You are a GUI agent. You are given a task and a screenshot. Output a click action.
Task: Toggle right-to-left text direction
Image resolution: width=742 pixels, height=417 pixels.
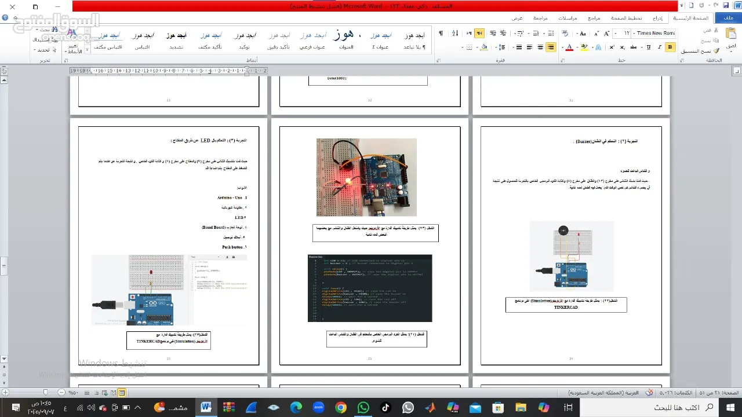[479, 33]
